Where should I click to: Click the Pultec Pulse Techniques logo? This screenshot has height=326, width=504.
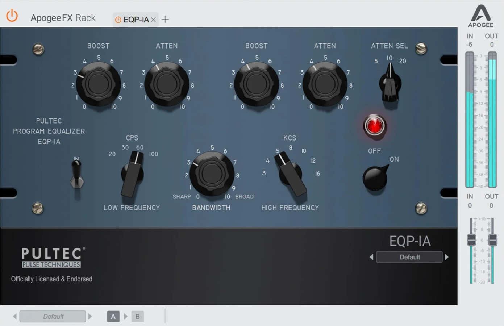pos(53,258)
